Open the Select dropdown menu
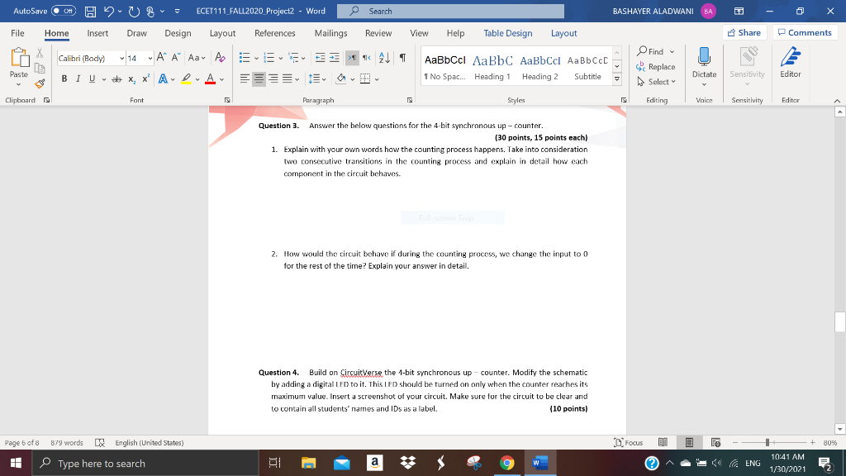 click(657, 82)
